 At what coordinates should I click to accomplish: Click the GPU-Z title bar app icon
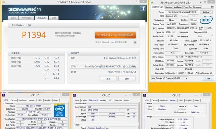pos(152,2)
